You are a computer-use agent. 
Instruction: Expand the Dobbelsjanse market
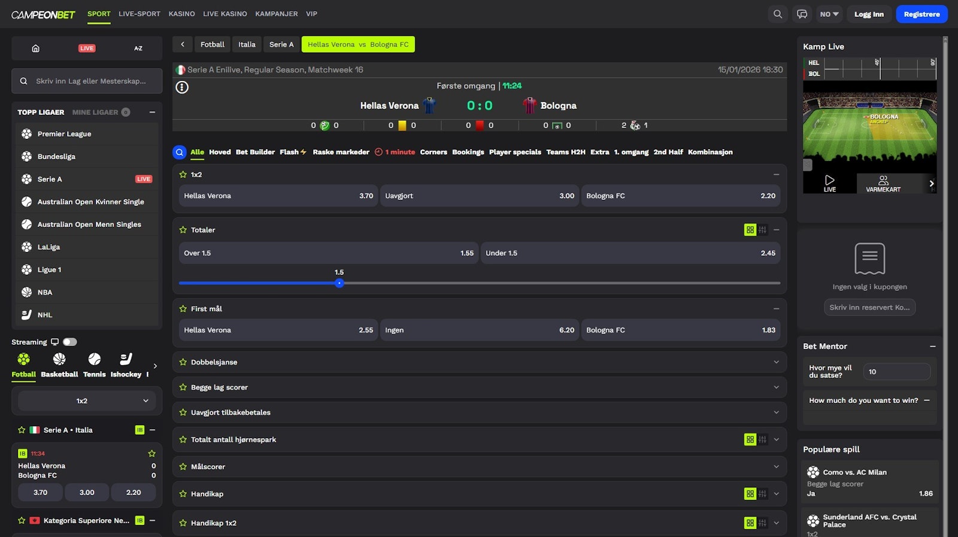click(x=776, y=362)
